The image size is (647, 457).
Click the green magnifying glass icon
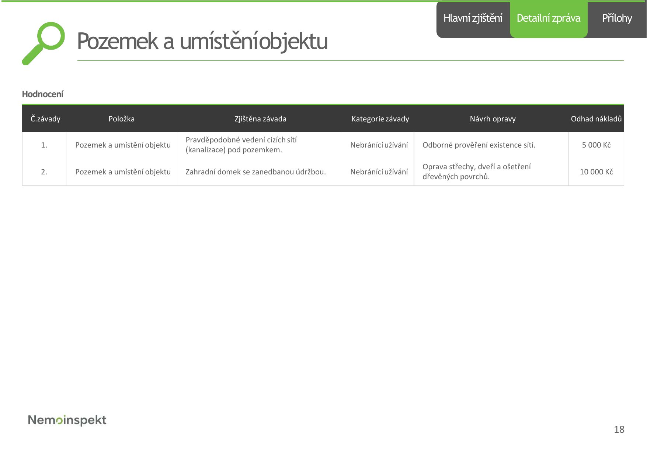coord(43,43)
